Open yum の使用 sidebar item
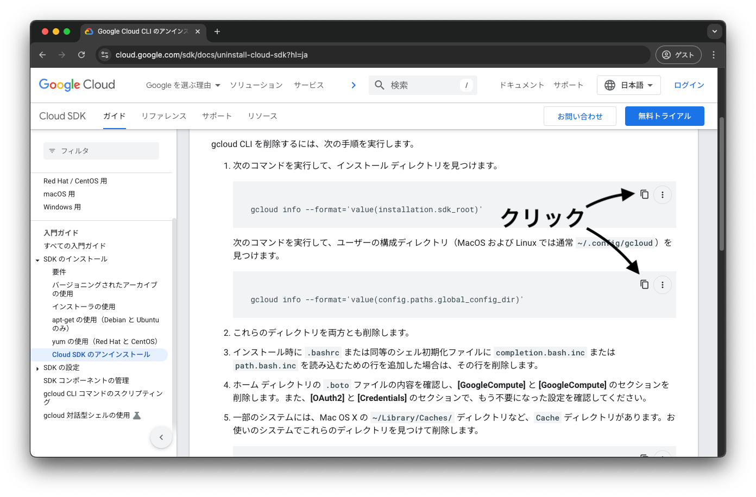The image size is (756, 497). pos(105,341)
